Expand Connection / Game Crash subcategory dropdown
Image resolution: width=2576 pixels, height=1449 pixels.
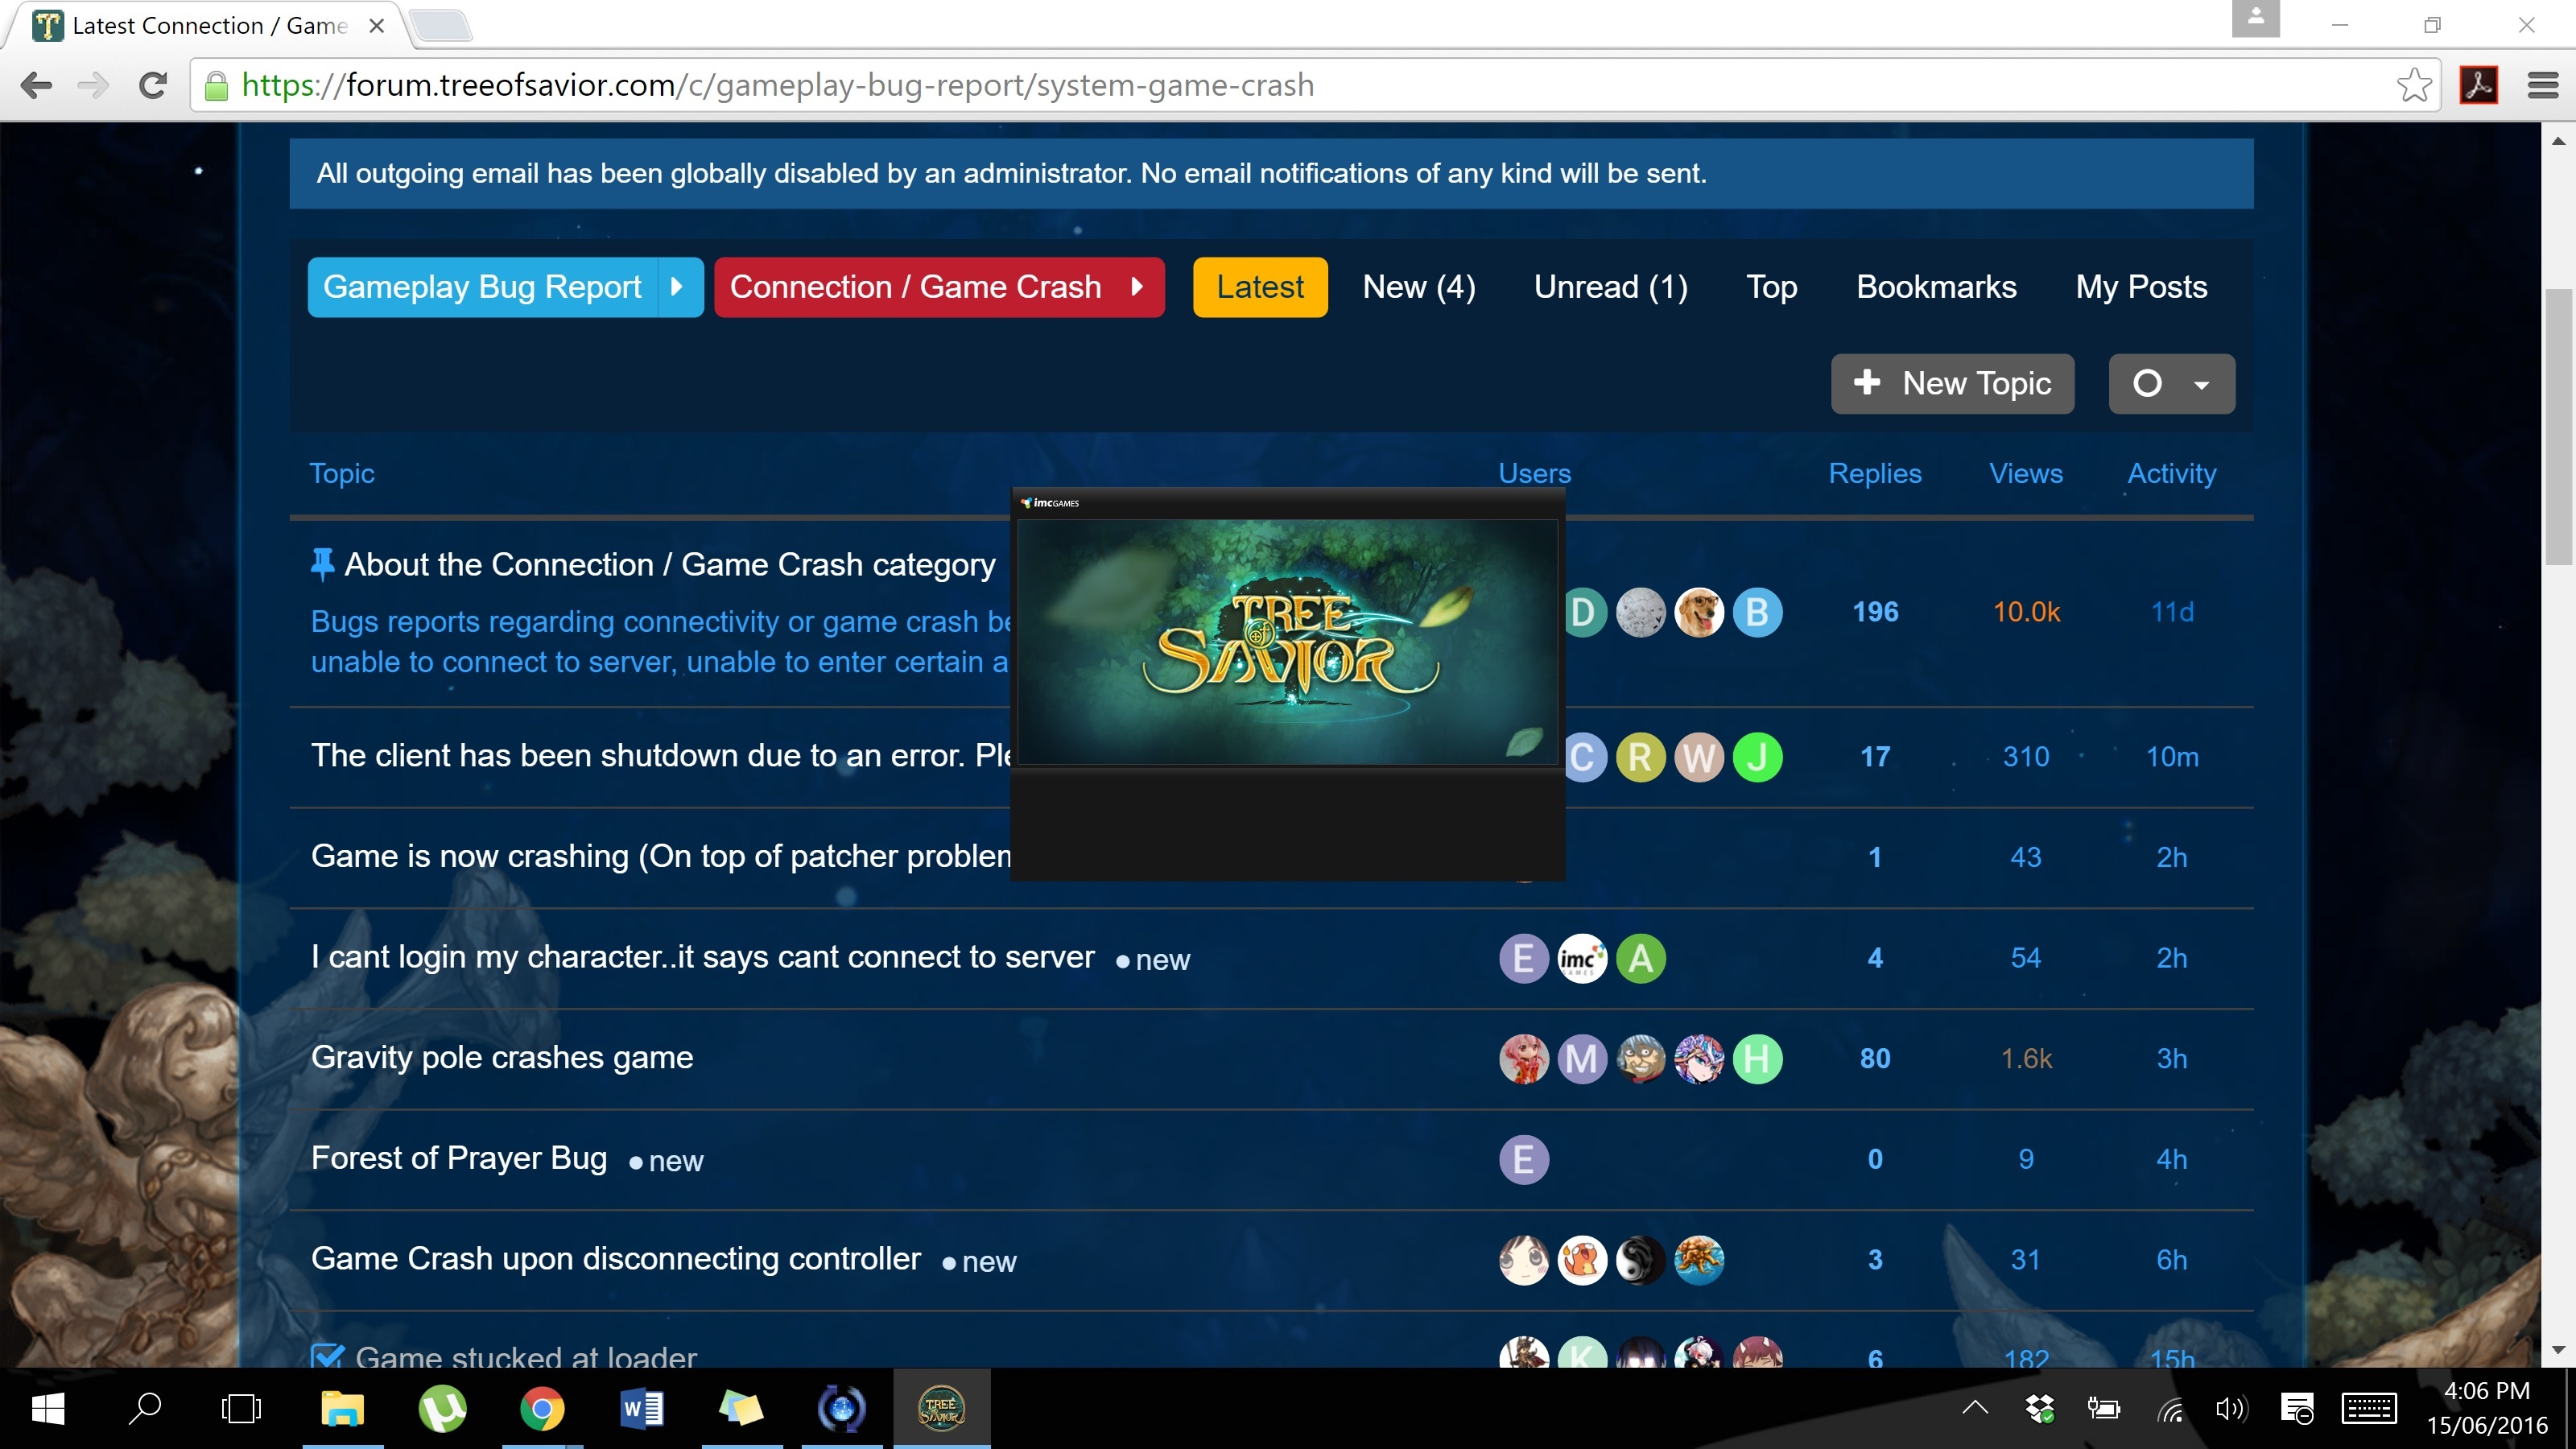pyautogui.click(x=1137, y=287)
